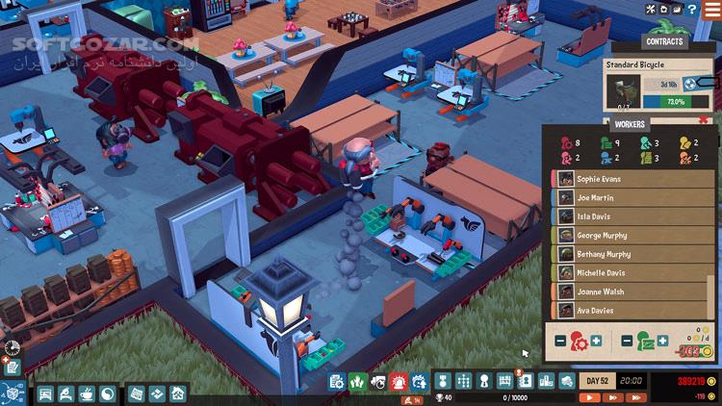
Task: Click the 389219 money balance
Action: click(x=691, y=382)
